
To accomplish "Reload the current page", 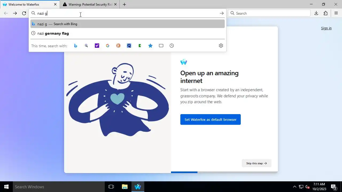I will coord(24,13).
